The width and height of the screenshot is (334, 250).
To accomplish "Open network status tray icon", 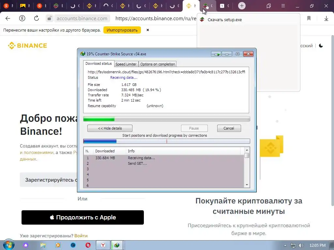I will (x=293, y=245).
